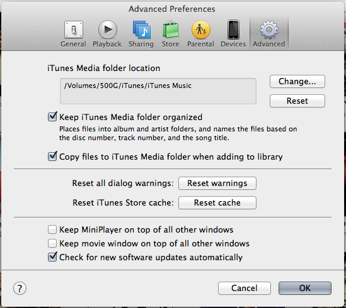The width and height of the screenshot is (346, 308).
Task: Enable Keep MiniPlayer on top
Action: pyautogui.click(x=52, y=229)
